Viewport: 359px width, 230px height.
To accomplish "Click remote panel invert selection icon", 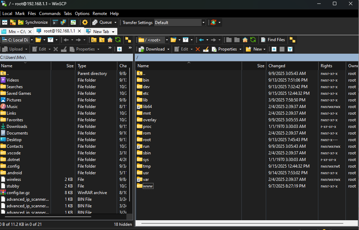I will pyautogui.click(x=290, y=49).
